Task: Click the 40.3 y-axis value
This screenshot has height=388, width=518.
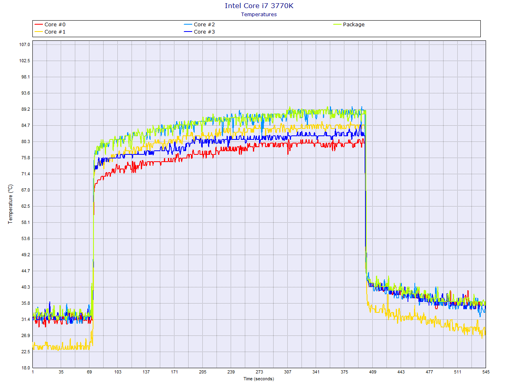Action: point(26,287)
